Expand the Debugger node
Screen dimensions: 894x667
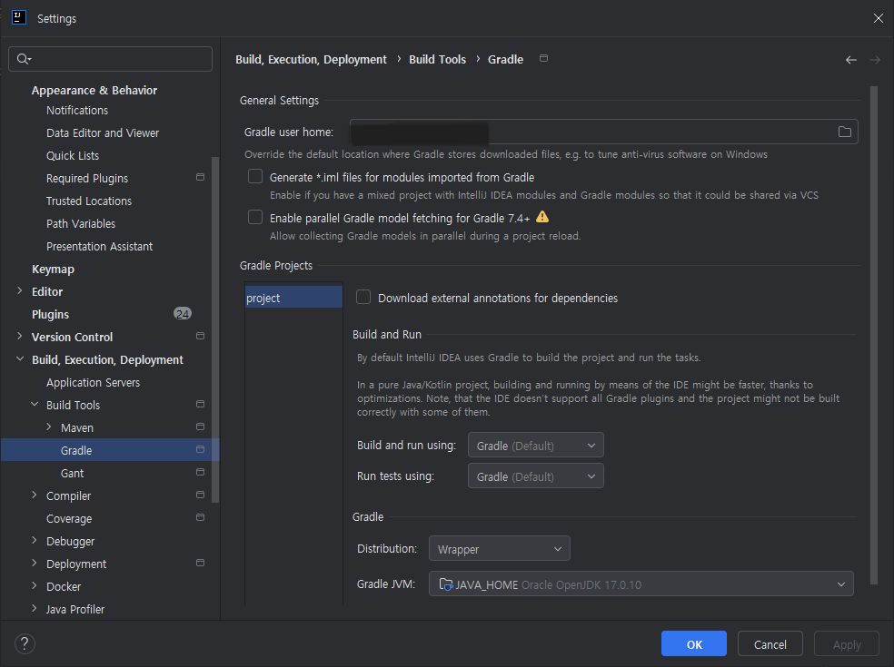(x=35, y=541)
